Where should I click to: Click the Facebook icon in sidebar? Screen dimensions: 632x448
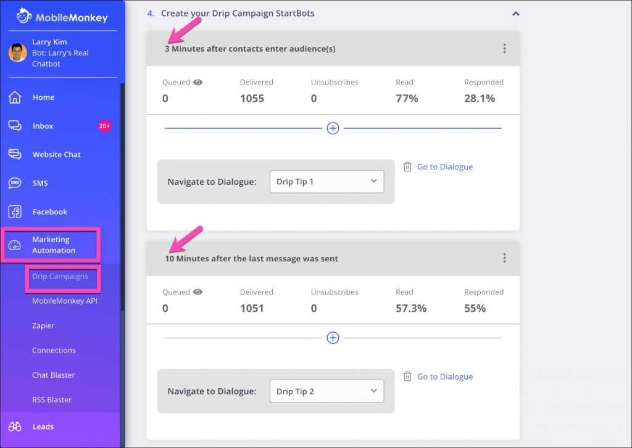click(15, 212)
